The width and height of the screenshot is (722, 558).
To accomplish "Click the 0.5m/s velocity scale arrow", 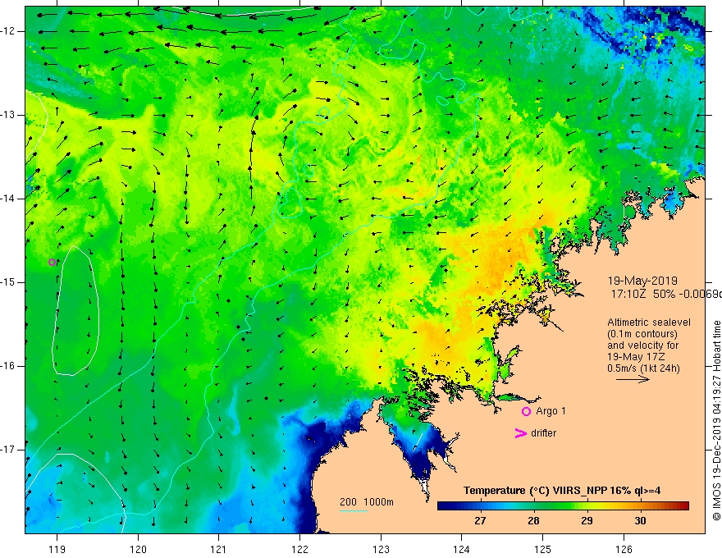I will pyautogui.click(x=633, y=379).
